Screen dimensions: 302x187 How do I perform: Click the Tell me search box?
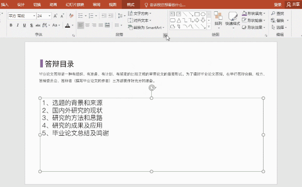(165, 5)
